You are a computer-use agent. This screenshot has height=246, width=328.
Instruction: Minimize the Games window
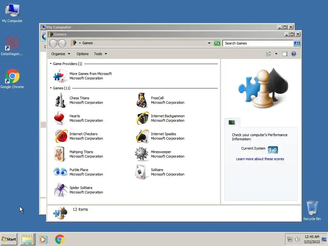point(287,34)
